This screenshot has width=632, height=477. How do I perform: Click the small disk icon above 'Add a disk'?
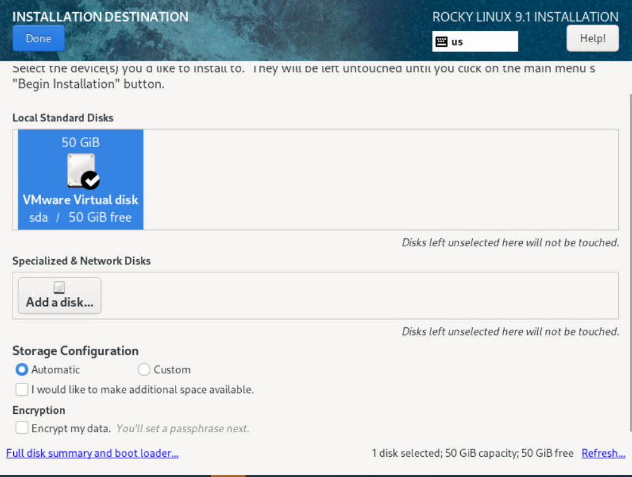[x=59, y=287]
